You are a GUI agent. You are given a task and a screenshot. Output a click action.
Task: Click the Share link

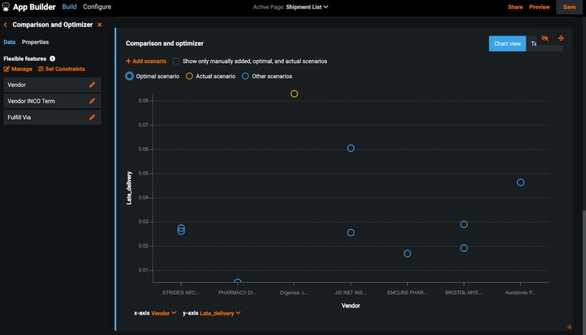coord(515,7)
